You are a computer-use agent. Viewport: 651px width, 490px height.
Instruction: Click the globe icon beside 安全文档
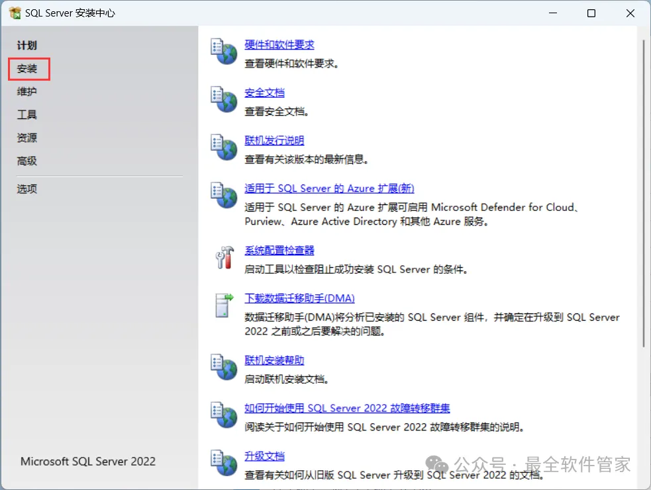tap(224, 99)
